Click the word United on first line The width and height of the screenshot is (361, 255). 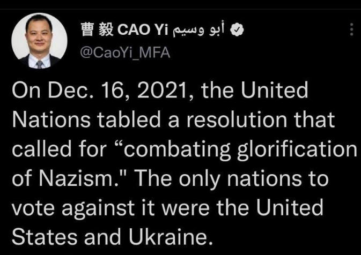[275, 90]
